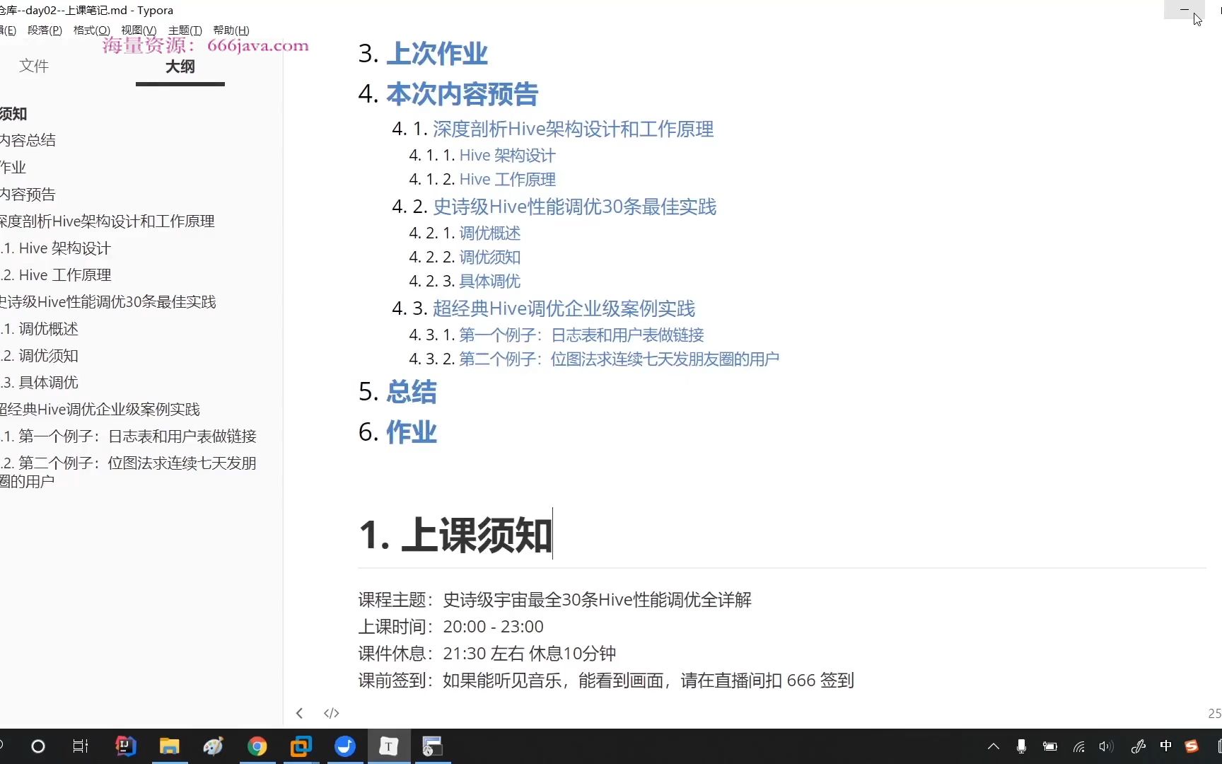Open the Sogou input method tray icon
1222x764 pixels.
[1192, 746]
